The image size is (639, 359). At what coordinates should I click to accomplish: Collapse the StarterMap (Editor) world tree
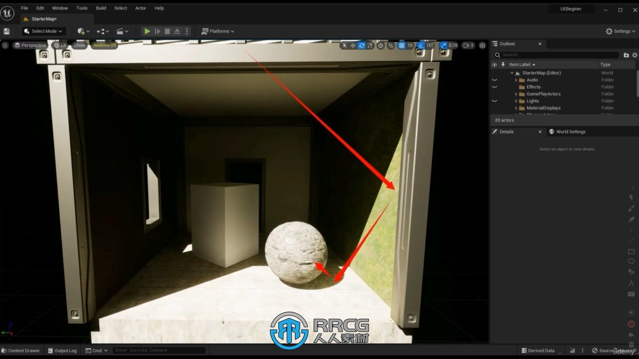(512, 73)
